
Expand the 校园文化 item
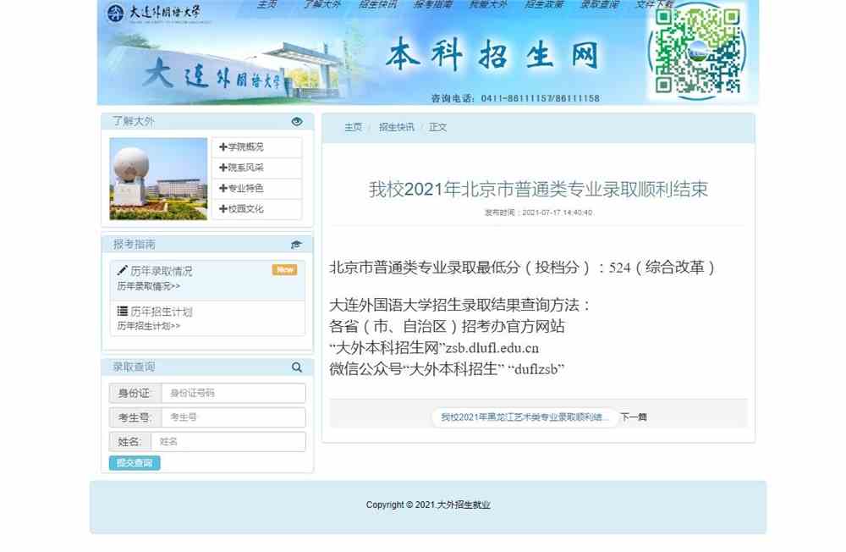click(257, 208)
